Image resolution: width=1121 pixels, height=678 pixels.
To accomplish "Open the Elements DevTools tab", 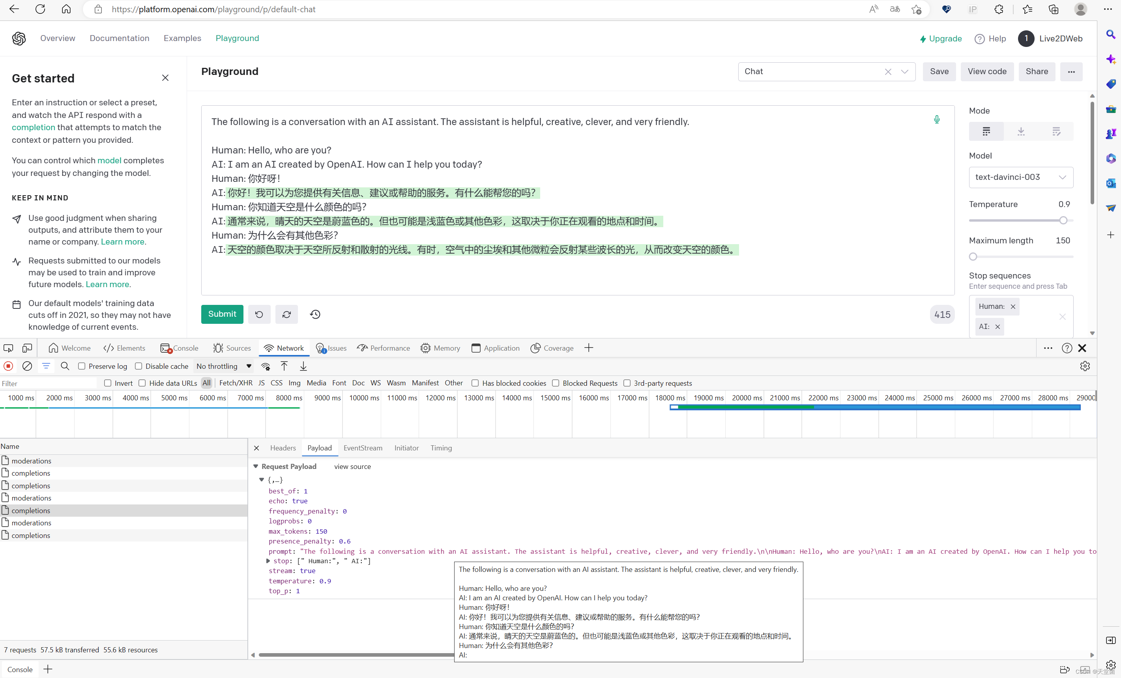I will (124, 348).
